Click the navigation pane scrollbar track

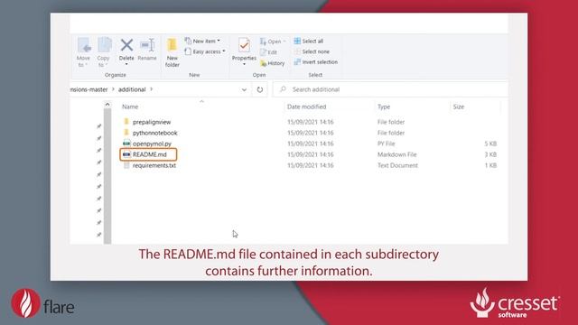107,176
